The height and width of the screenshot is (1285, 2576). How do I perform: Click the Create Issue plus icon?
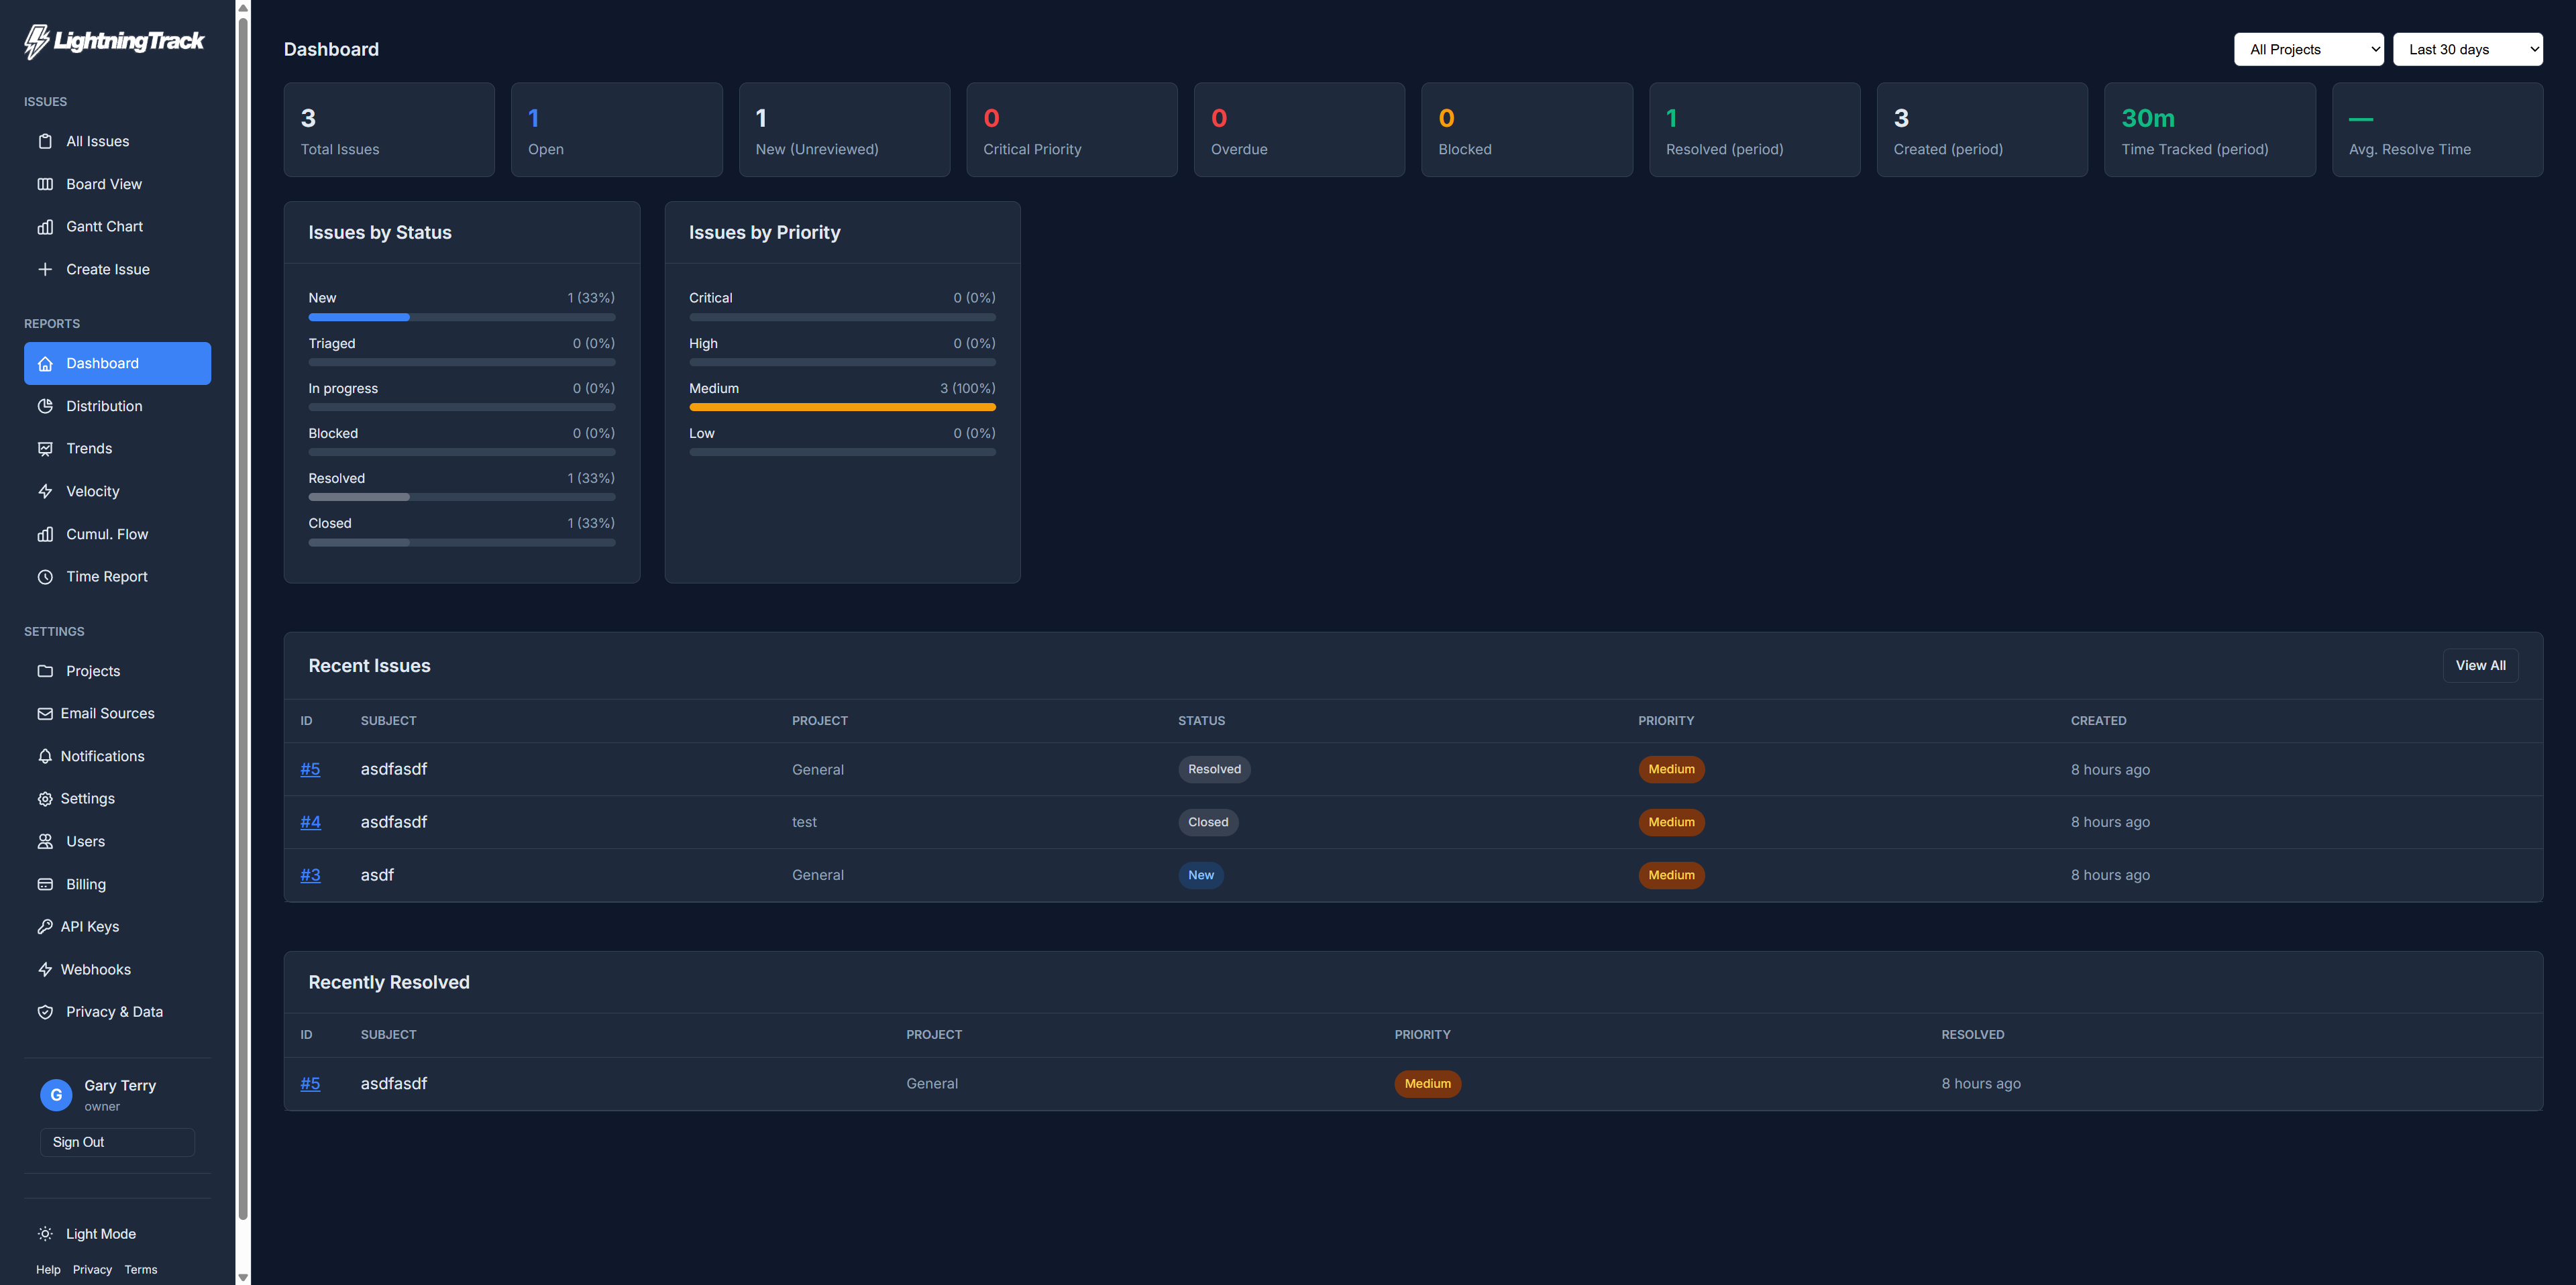(46, 269)
